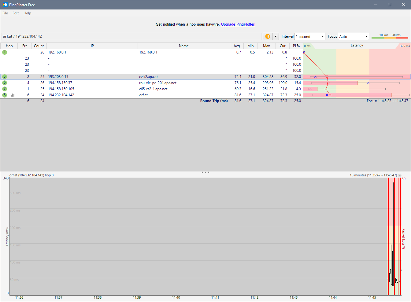
Task: Select IP cell 194.158.150.105
Action: pos(61,89)
